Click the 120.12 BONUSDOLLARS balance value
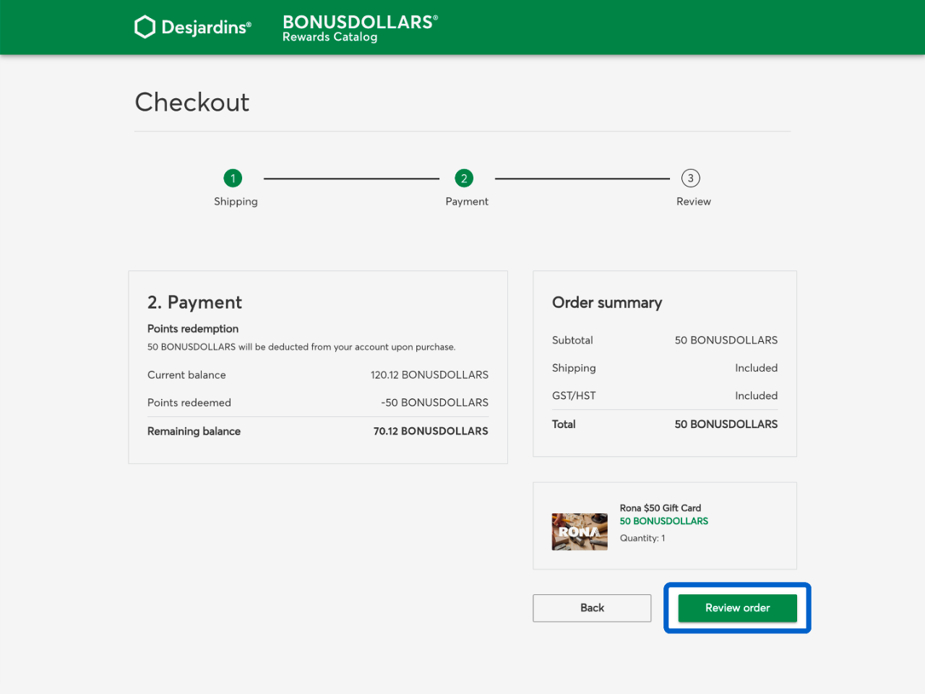The height and width of the screenshot is (694, 925). pos(429,375)
